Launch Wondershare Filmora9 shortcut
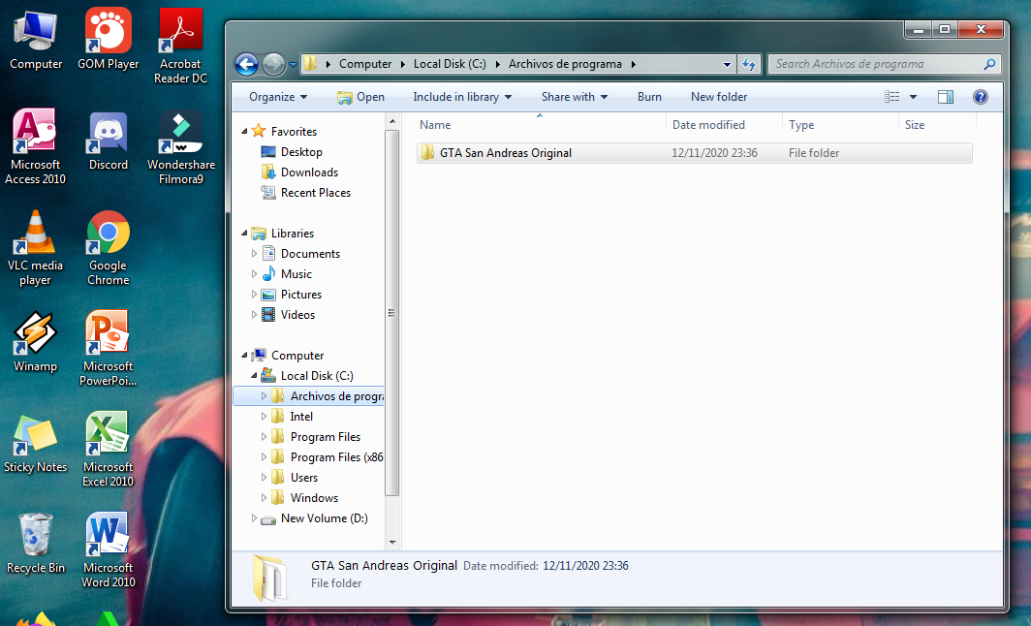 tap(181, 146)
